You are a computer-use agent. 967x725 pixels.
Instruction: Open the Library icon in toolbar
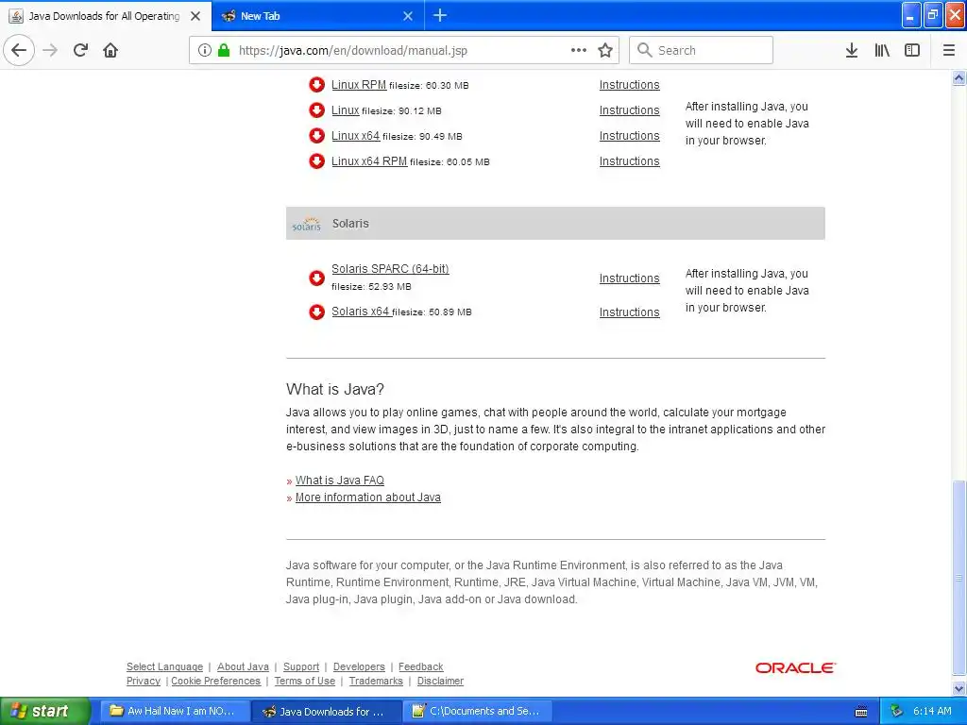(x=882, y=50)
